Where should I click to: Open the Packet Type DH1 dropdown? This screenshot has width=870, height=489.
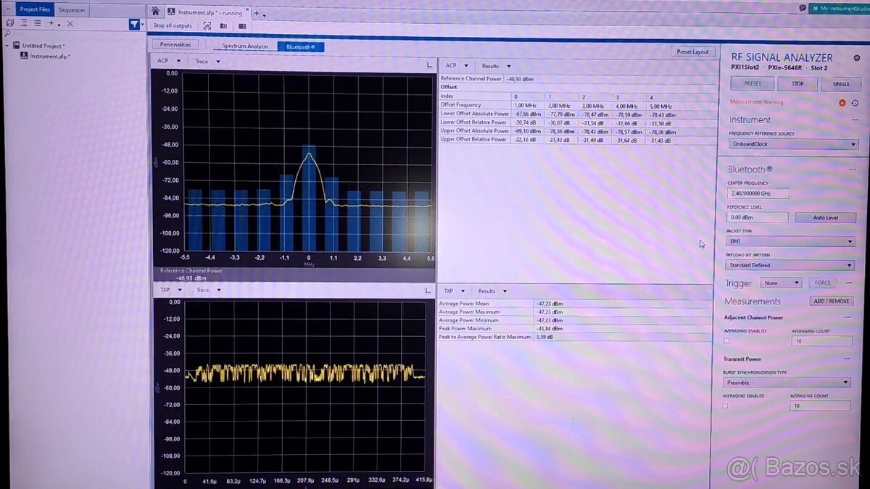point(790,241)
